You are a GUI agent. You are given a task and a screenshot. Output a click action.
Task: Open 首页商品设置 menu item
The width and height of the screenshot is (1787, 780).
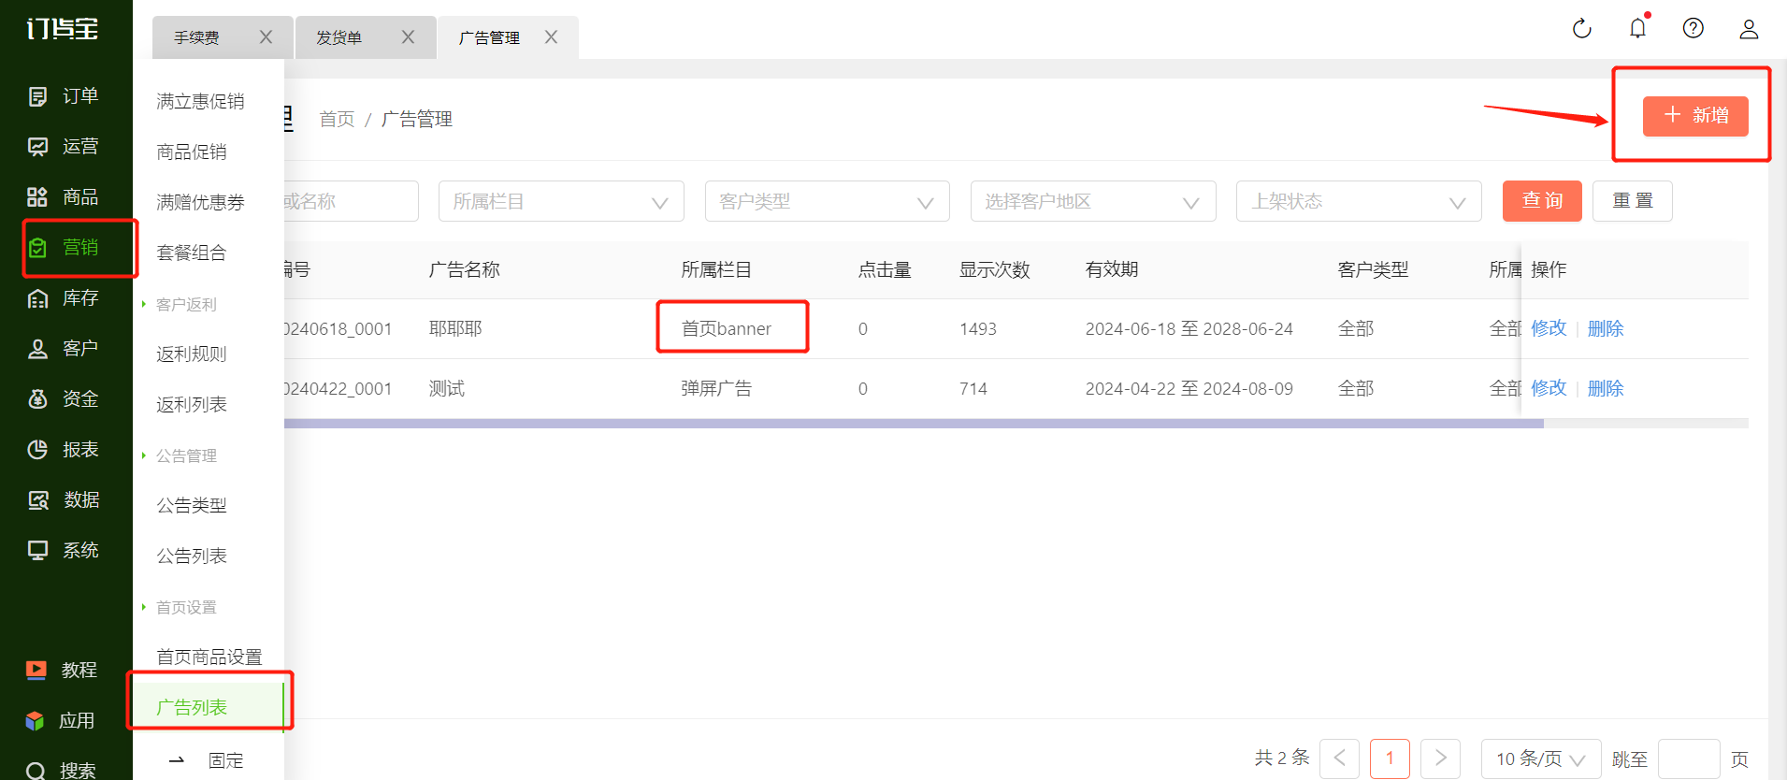point(208,657)
